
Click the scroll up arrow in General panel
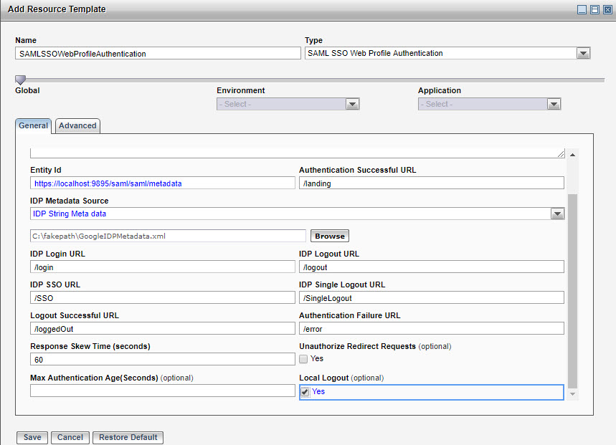(x=572, y=155)
